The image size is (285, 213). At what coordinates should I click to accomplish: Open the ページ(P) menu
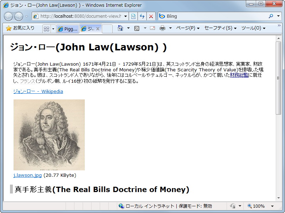pos(188,28)
